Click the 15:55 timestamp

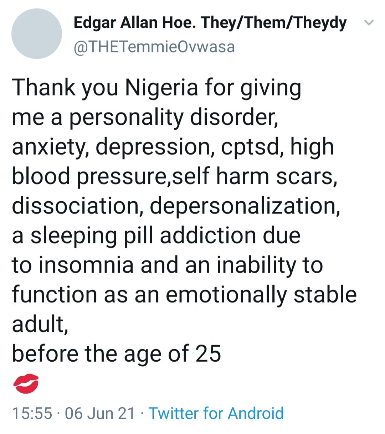tap(32, 413)
